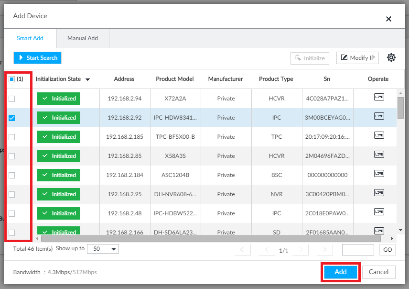
Task: Check the box for 192.168.2.94 device
Action: (12, 99)
